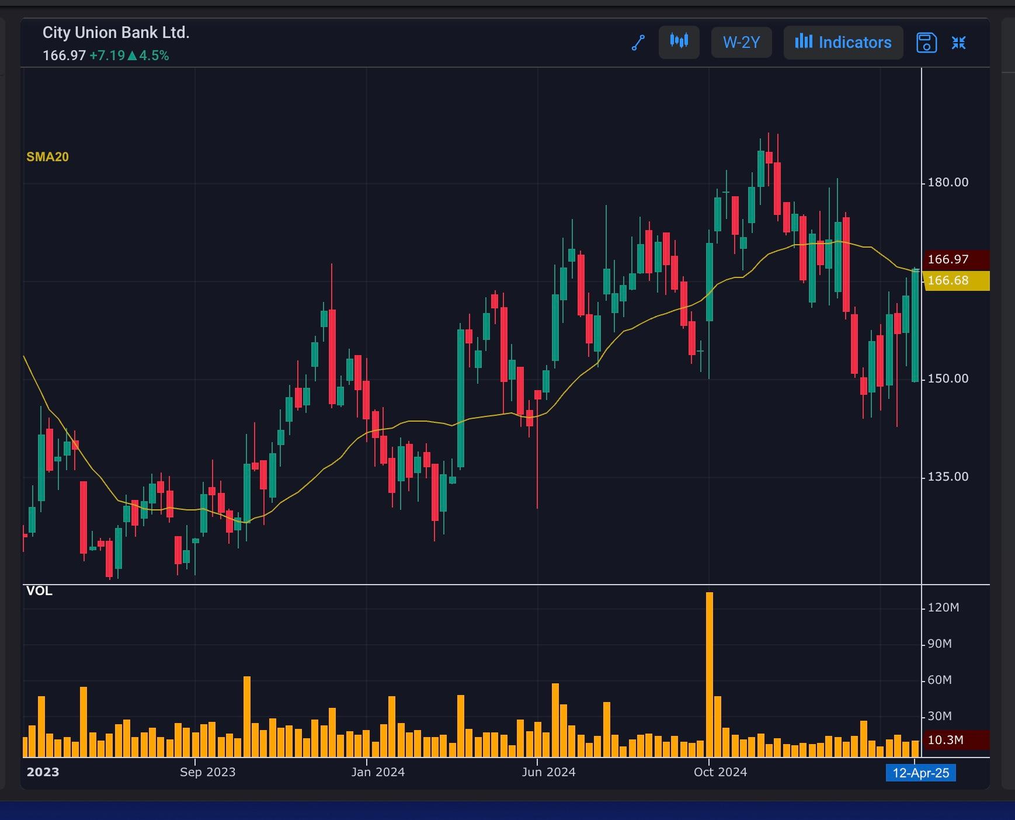Screen dimensions: 1015x820
Task: Click the 2023 time axis label
Action: click(43, 772)
